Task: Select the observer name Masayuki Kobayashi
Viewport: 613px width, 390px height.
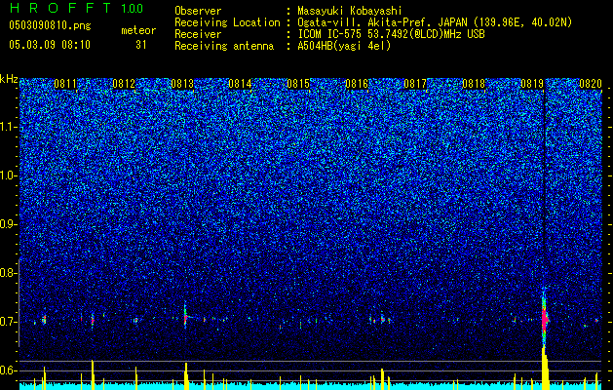Action: [x=350, y=11]
